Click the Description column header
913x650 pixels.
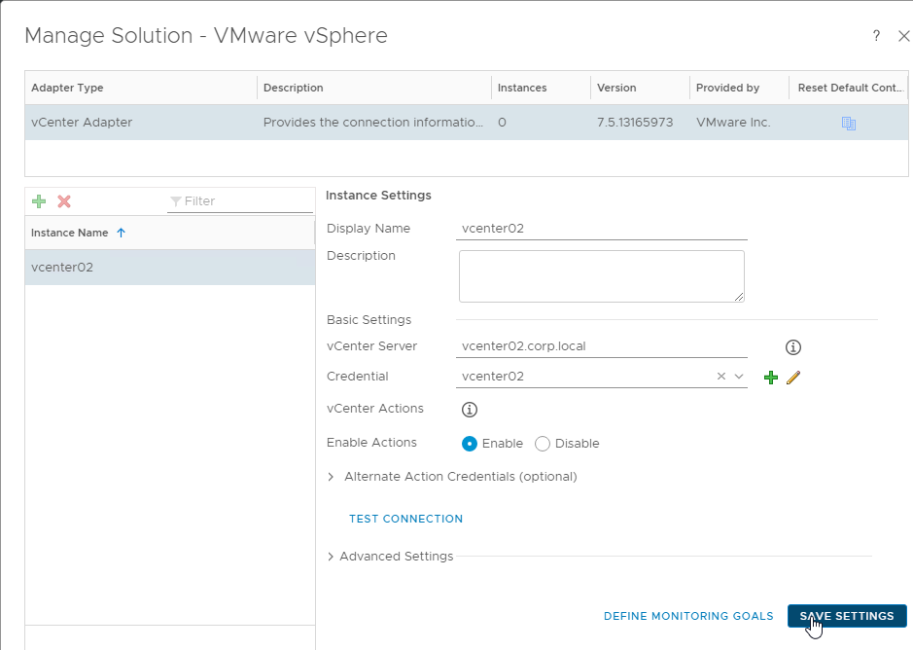point(373,88)
